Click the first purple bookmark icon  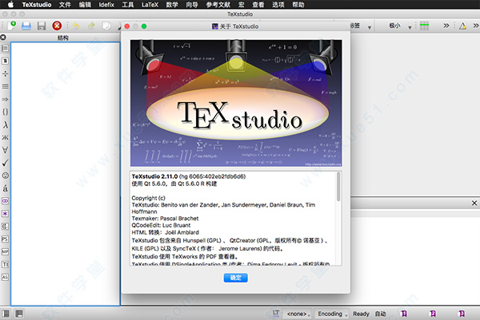[x=404, y=314]
